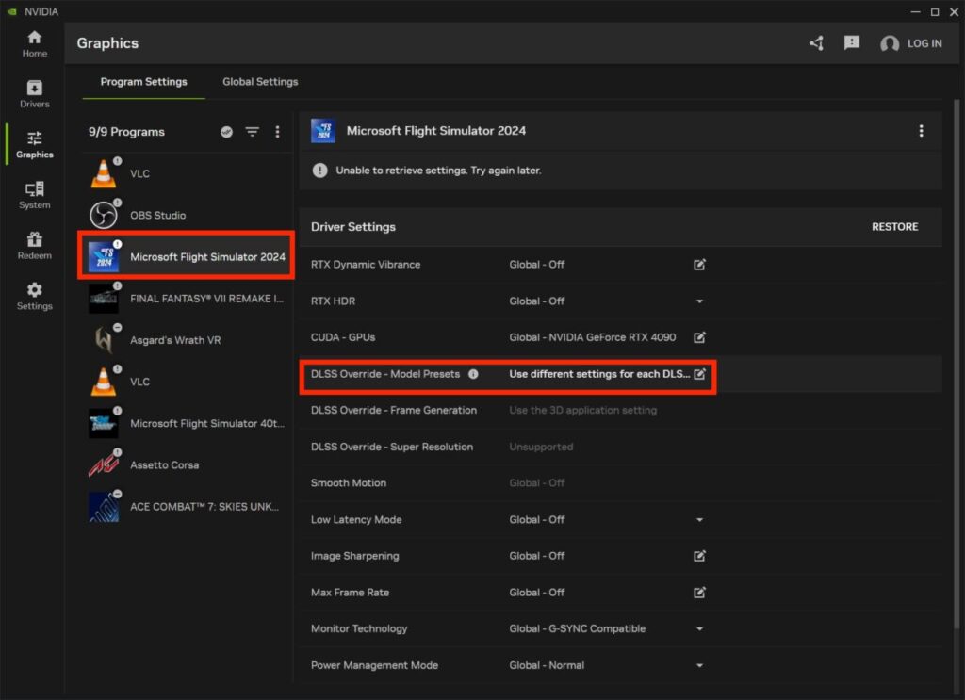The width and height of the screenshot is (965, 700).
Task: Click the "Unable to retrieve settings" message
Action: click(438, 171)
